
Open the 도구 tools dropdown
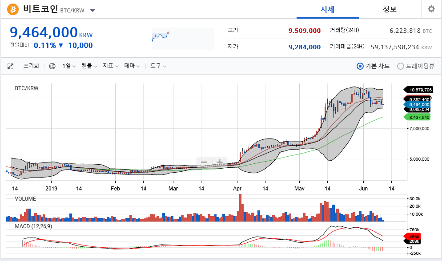coord(158,66)
